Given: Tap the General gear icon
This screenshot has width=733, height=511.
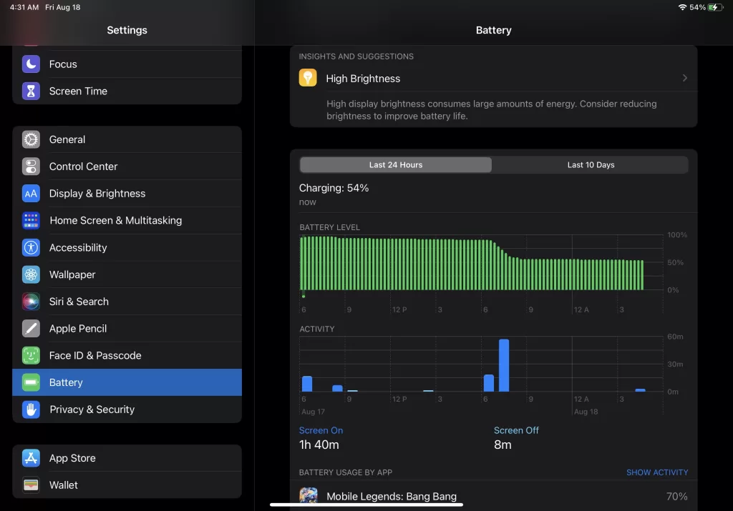Looking at the screenshot, I should click(x=31, y=139).
